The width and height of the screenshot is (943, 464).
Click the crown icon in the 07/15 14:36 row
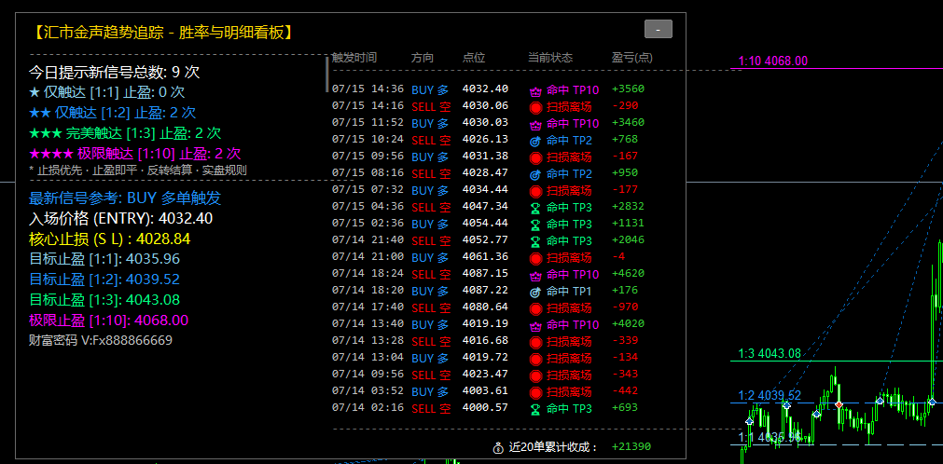pyautogui.click(x=535, y=91)
